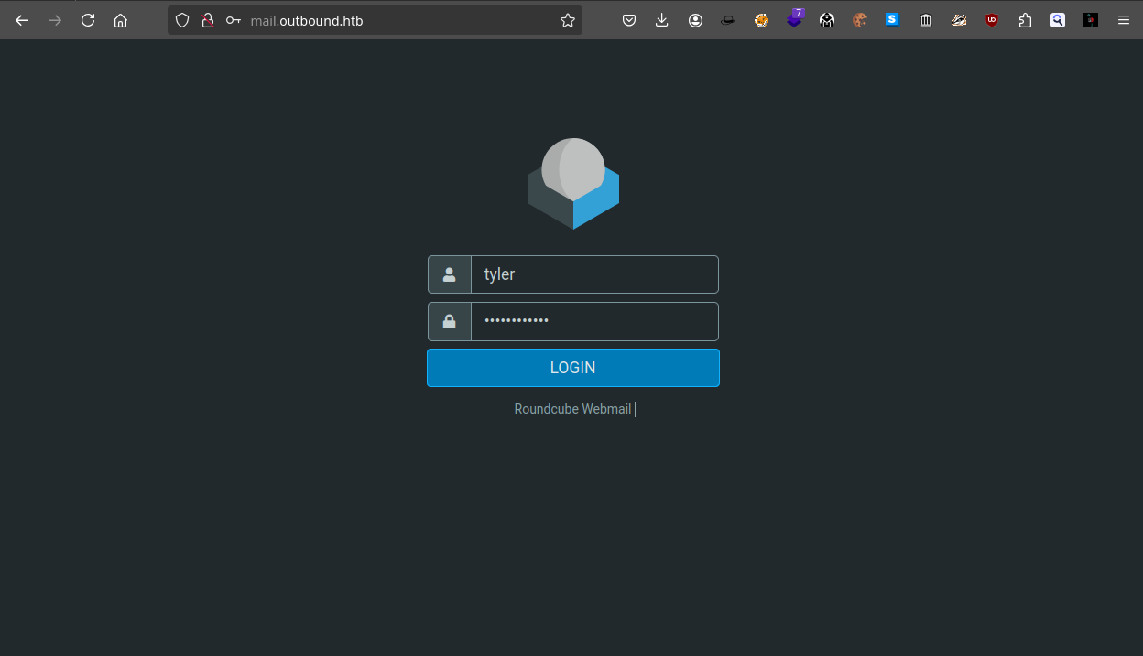Click the address bar showing mail.outbound.htb

coord(376,20)
